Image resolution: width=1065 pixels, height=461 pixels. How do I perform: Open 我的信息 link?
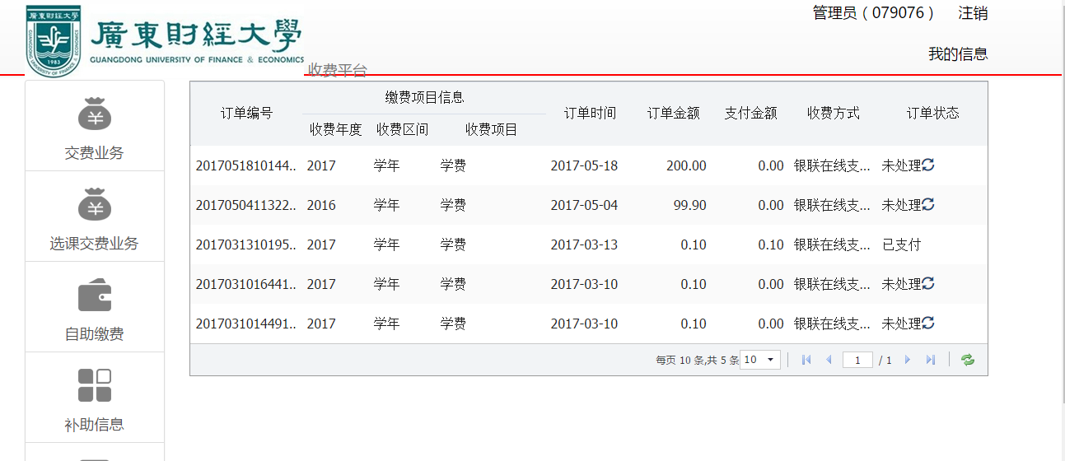click(x=958, y=54)
